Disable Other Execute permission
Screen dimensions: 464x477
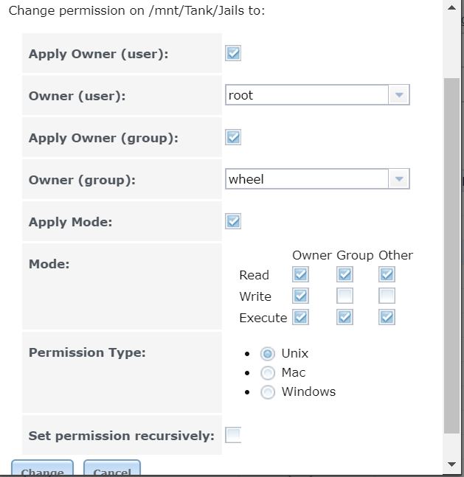(x=387, y=318)
